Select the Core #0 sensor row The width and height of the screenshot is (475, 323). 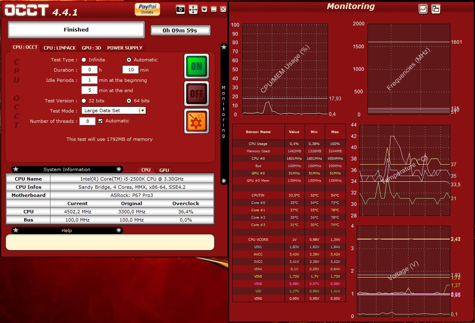pyautogui.click(x=289, y=203)
